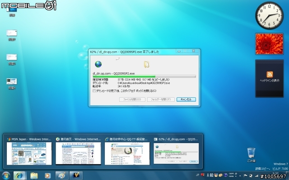
Task: Click IME conversion mode 般 icon
Action: 211,175
